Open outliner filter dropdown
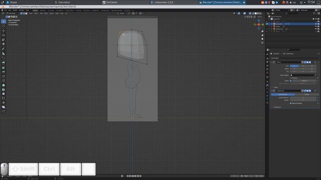Image resolution: width=321 pixels, height=180 pixels. click(314, 13)
